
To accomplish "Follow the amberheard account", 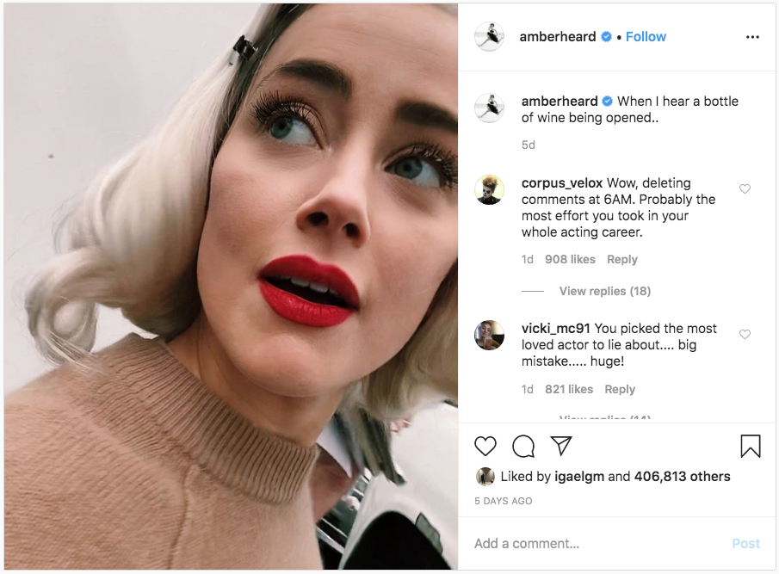I will point(646,37).
